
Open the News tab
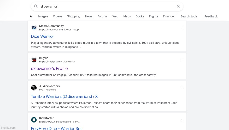coord(89,16)
